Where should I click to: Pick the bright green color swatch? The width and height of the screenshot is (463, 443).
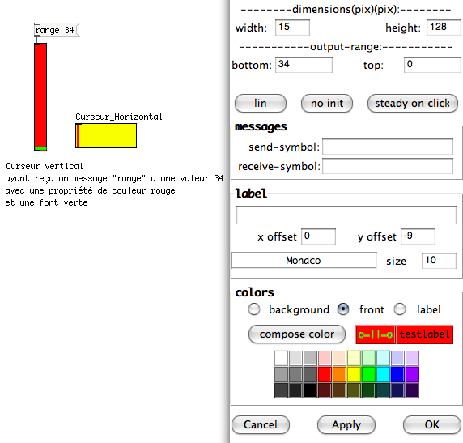click(368, 374)
